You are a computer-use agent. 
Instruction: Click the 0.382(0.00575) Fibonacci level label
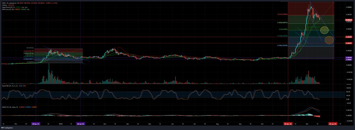coord(283,22)
